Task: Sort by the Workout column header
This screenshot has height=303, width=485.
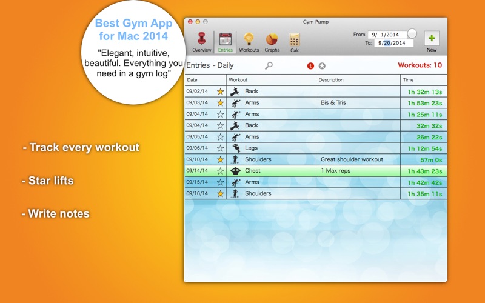Action: coord(271,80)
